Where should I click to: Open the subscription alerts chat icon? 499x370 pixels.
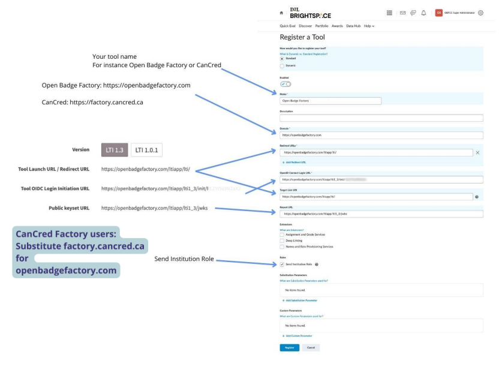[x=413, y=13]
